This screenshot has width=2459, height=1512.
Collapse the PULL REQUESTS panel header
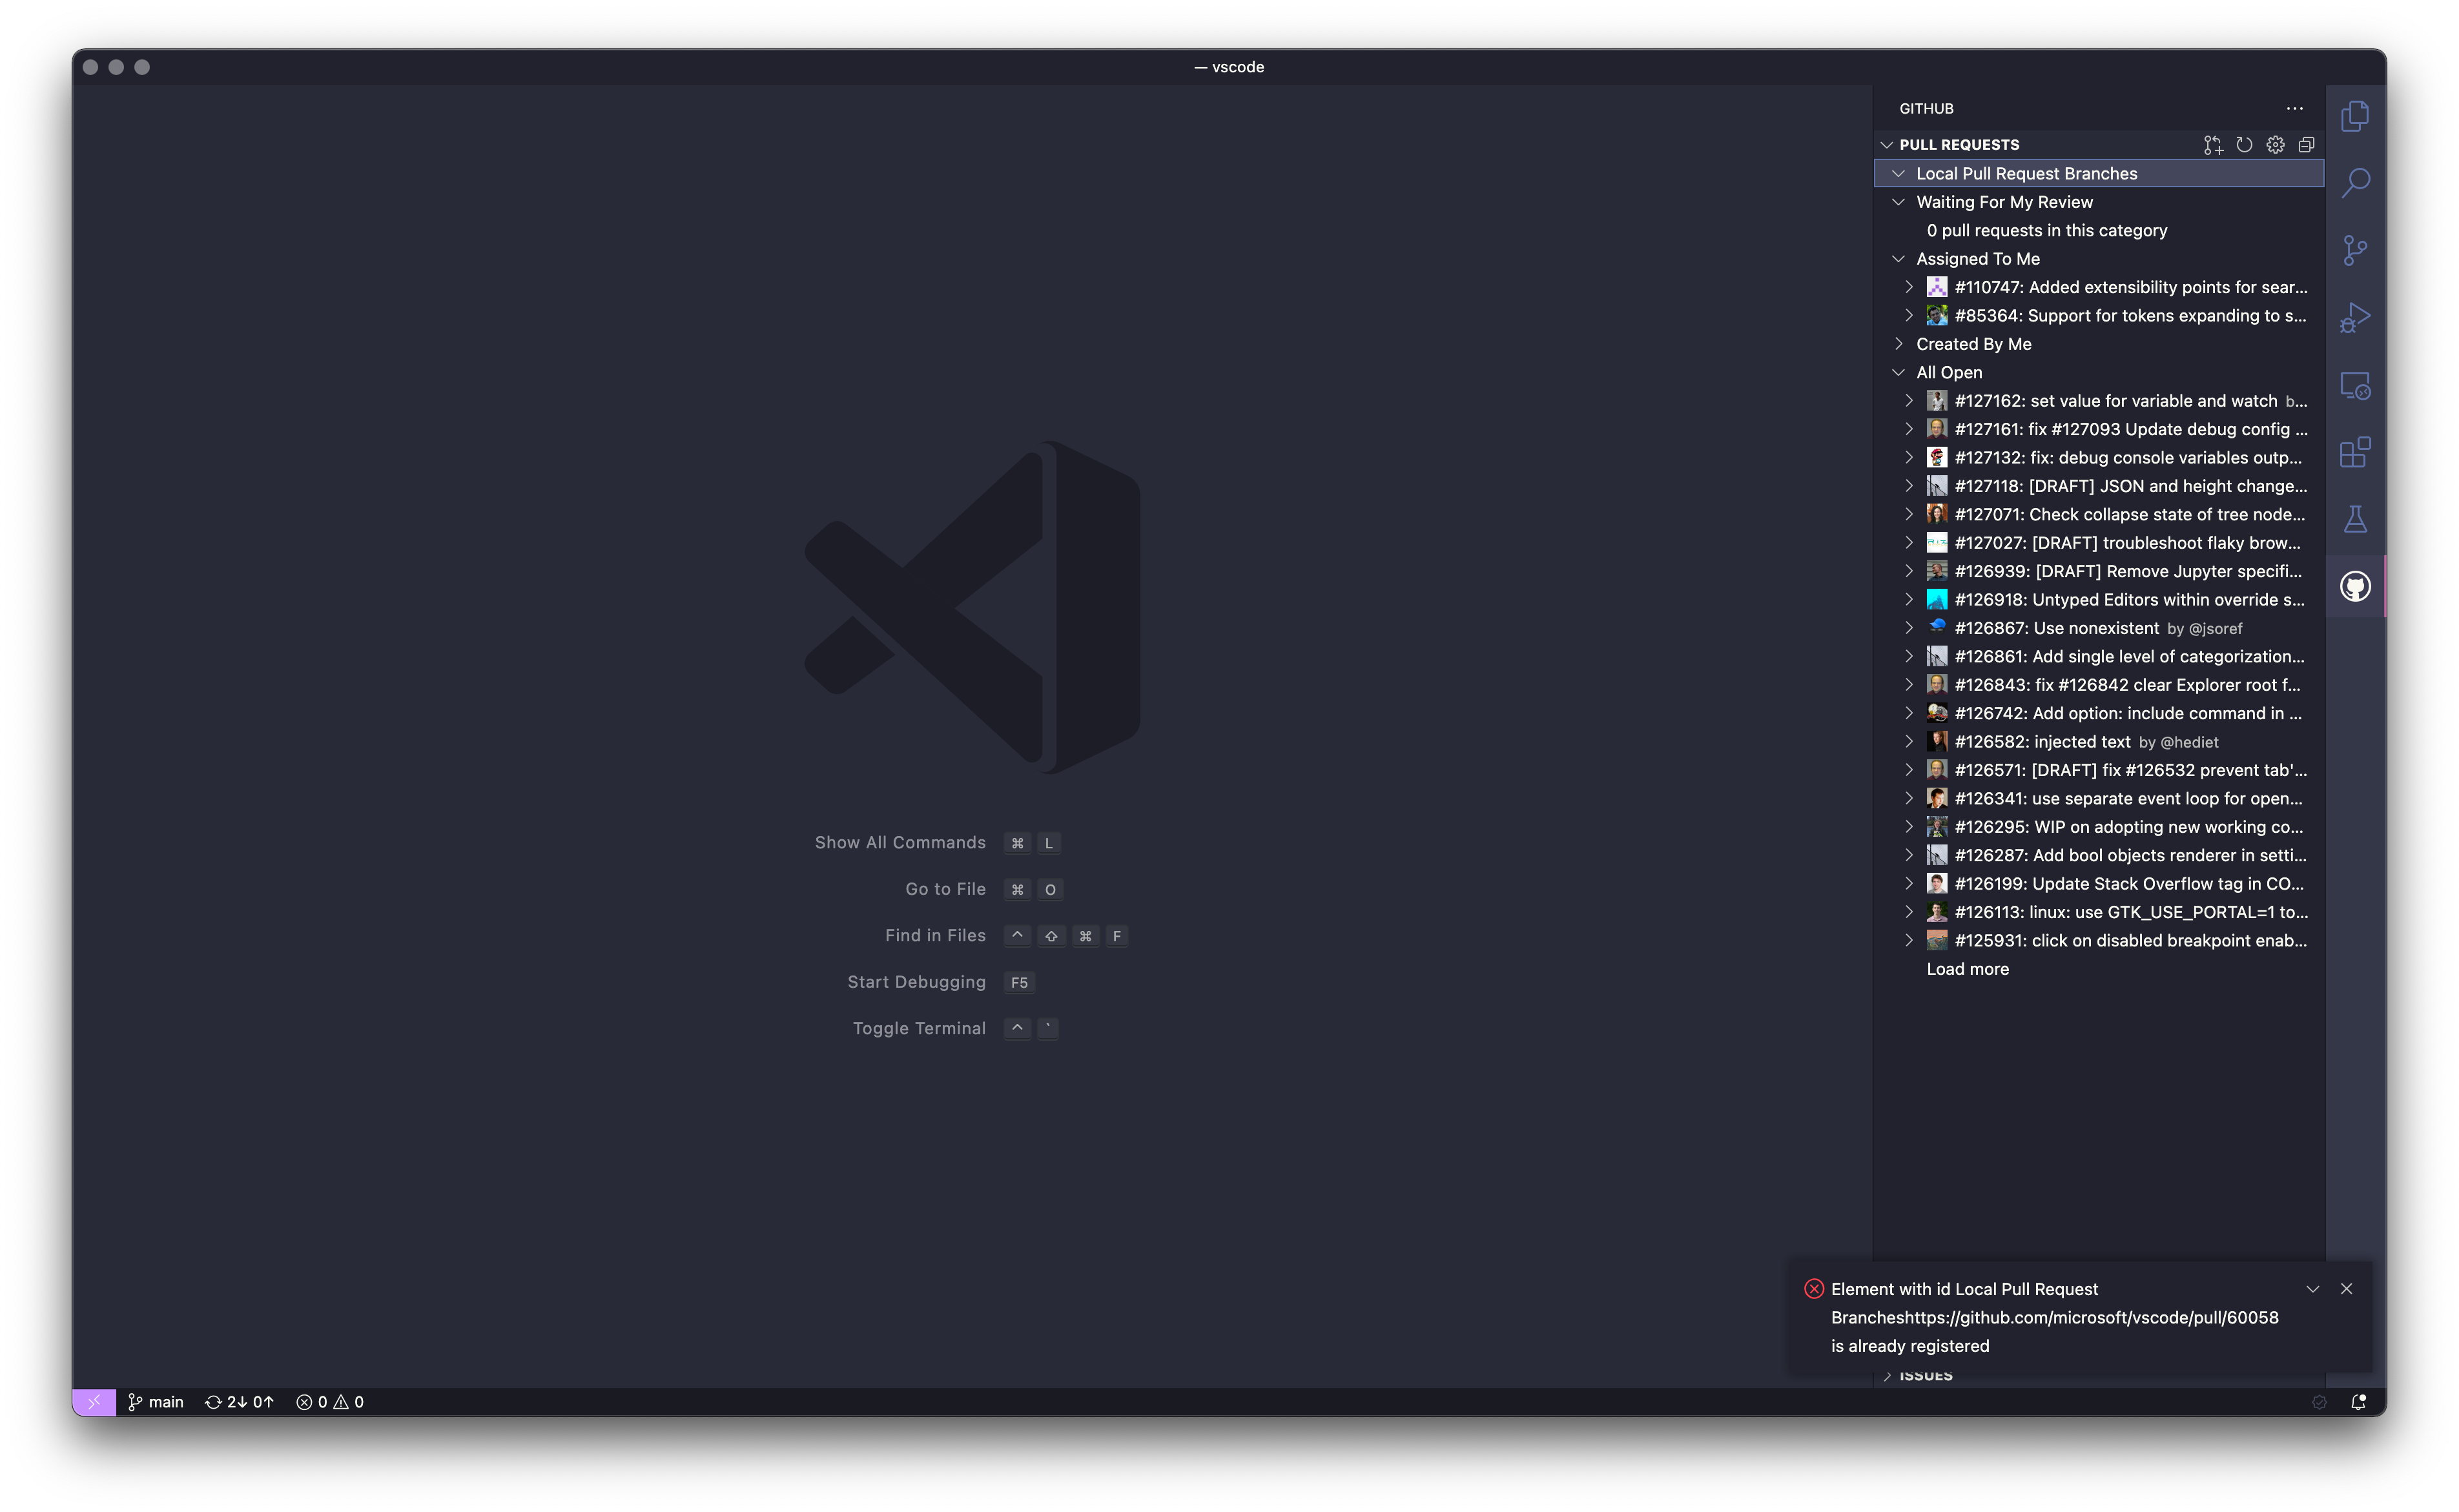(1887, 144)
